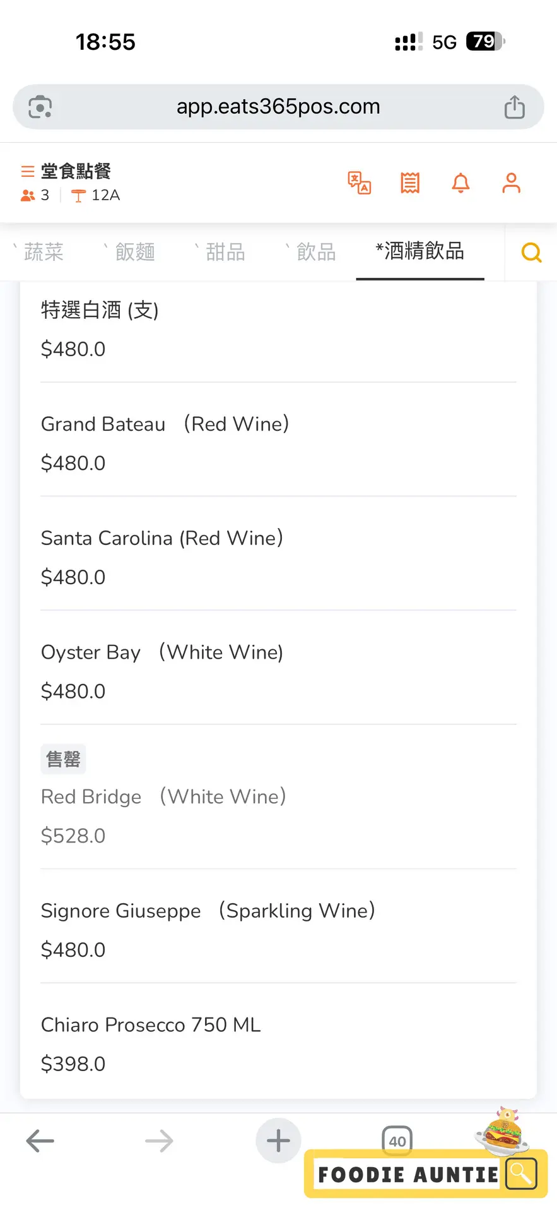
Task: Open the user profile icon
Action: coord(511,183)
